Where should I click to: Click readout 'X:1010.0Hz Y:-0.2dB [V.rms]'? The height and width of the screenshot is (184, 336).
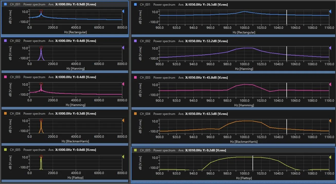pyautogui.click(x=206, y=150)
